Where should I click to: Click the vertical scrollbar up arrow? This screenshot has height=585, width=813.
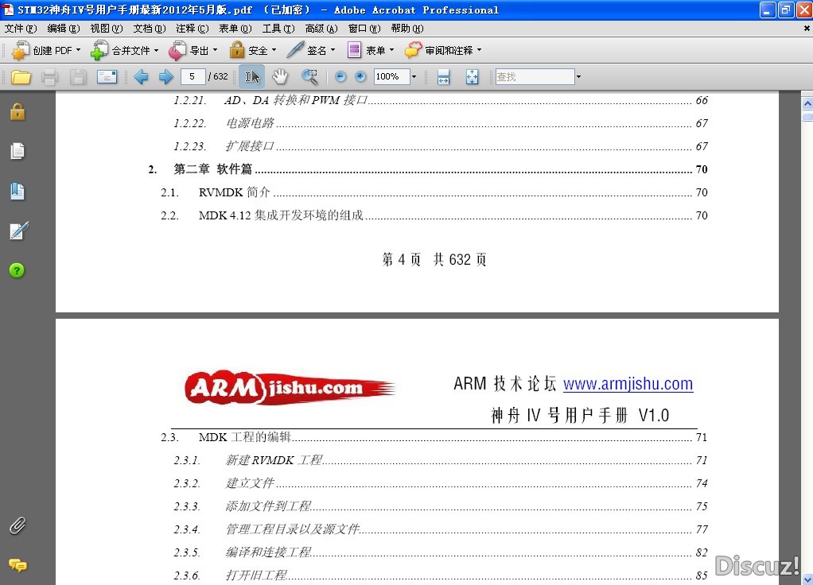point(807,103)
